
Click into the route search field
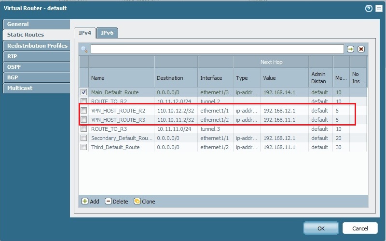click(x=217, y=49)
